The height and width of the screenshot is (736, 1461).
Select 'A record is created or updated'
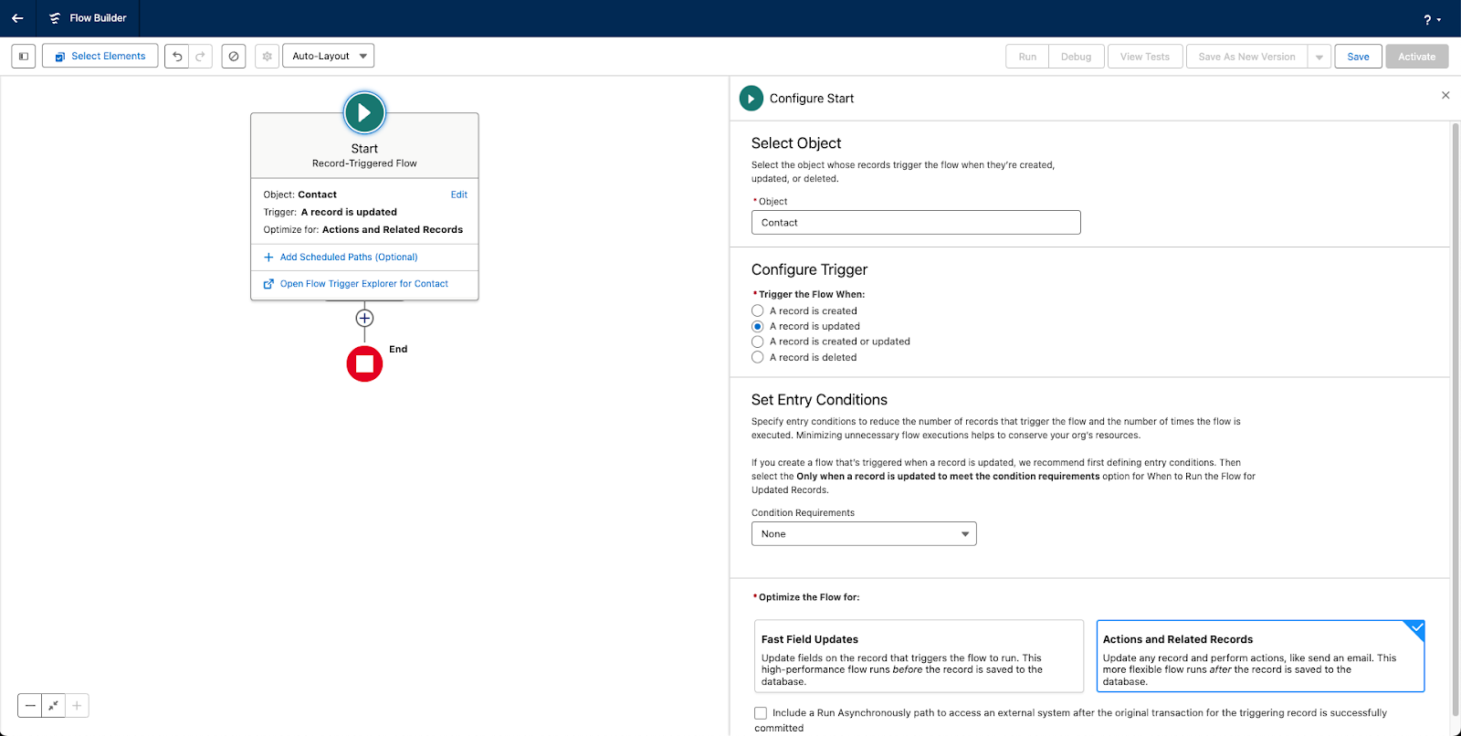click(x=757, y=342)
